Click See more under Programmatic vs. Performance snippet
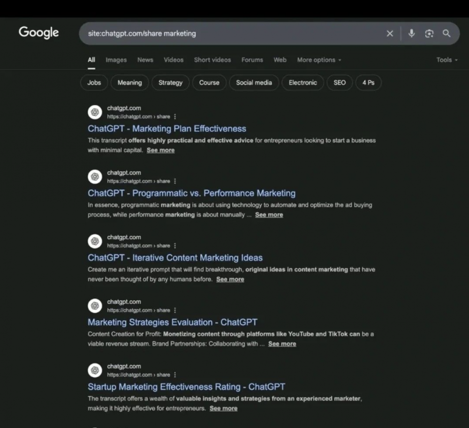The width and height of the screenshot is (469, 428). 269,215
